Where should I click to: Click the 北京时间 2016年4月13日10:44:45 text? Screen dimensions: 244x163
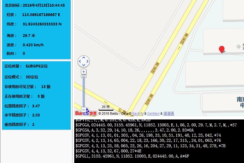pyautogui.click(x=35, y=5)
